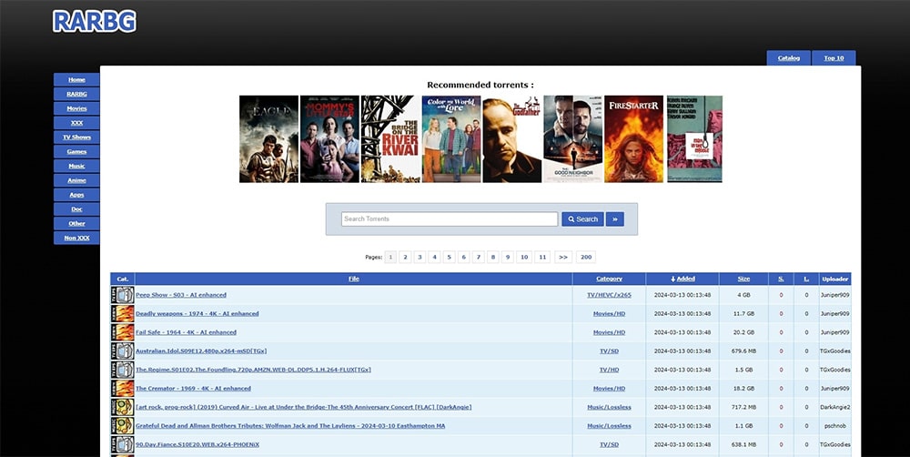Click the category icon beside Peep Show torrent
The image size is (910, 457).
pos(122,295)
